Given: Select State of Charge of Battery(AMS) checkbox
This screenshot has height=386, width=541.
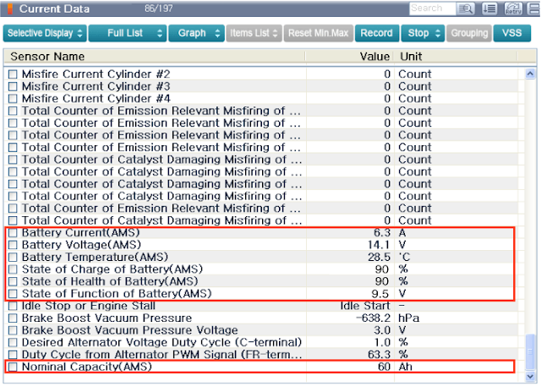Looking at the screenshot, I should pyautogui.click(x=13, y=269).
